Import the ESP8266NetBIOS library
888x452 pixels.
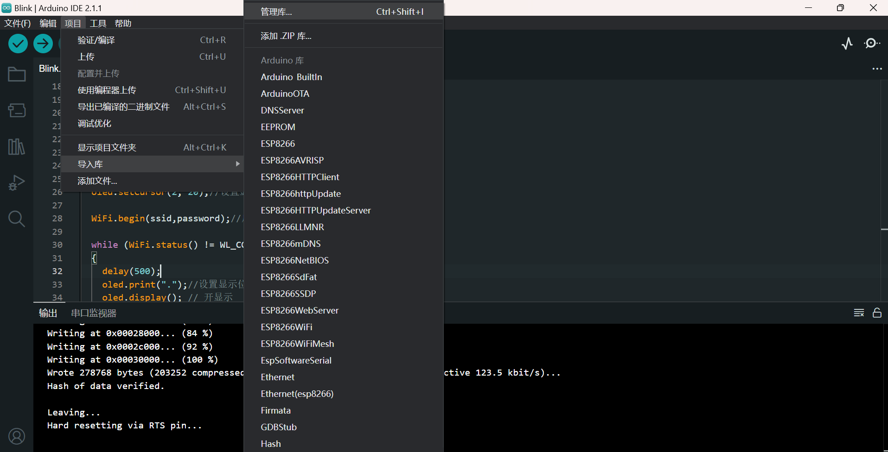point(344,260)
